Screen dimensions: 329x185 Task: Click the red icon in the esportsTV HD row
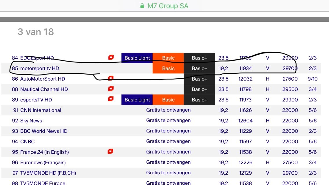(111, 99)
